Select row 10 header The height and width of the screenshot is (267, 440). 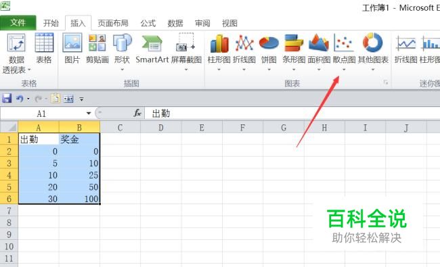(9, 246)
